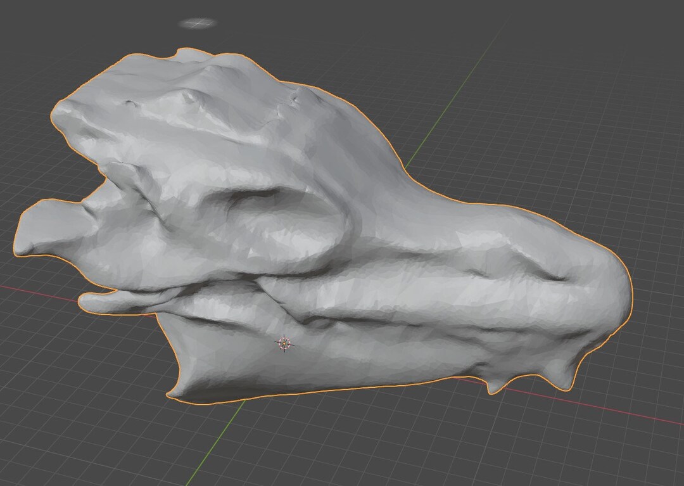The height and width of the screenshot is (486, 684).
Task: Select the nostril indentation on the snout
Action: click(x=557, y=279)
